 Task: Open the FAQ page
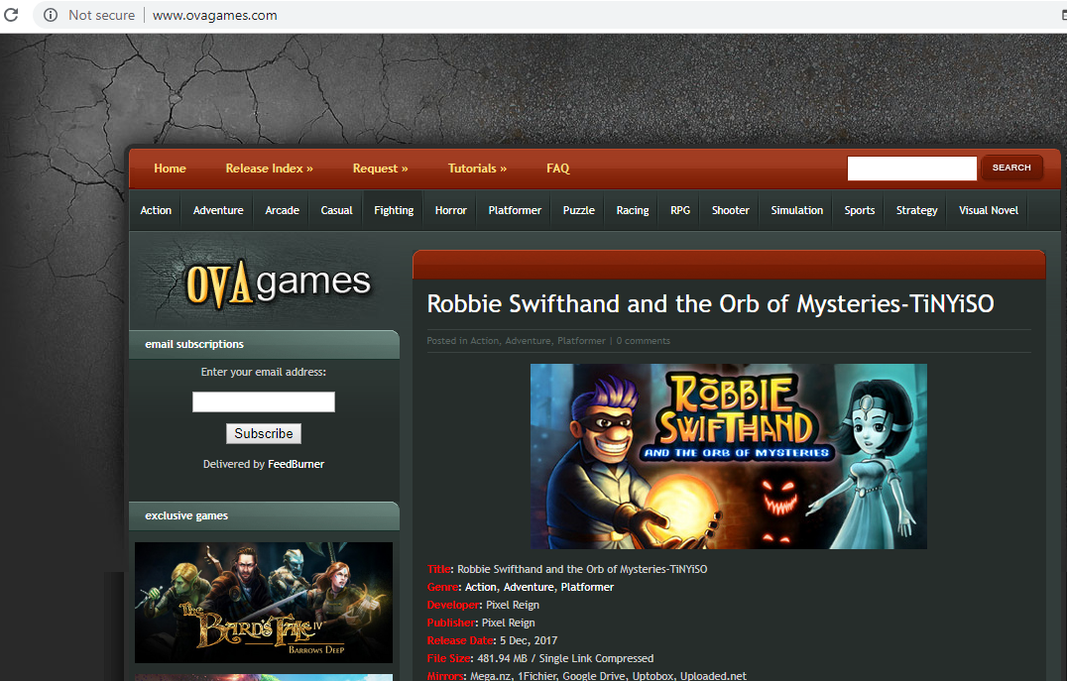557,169
